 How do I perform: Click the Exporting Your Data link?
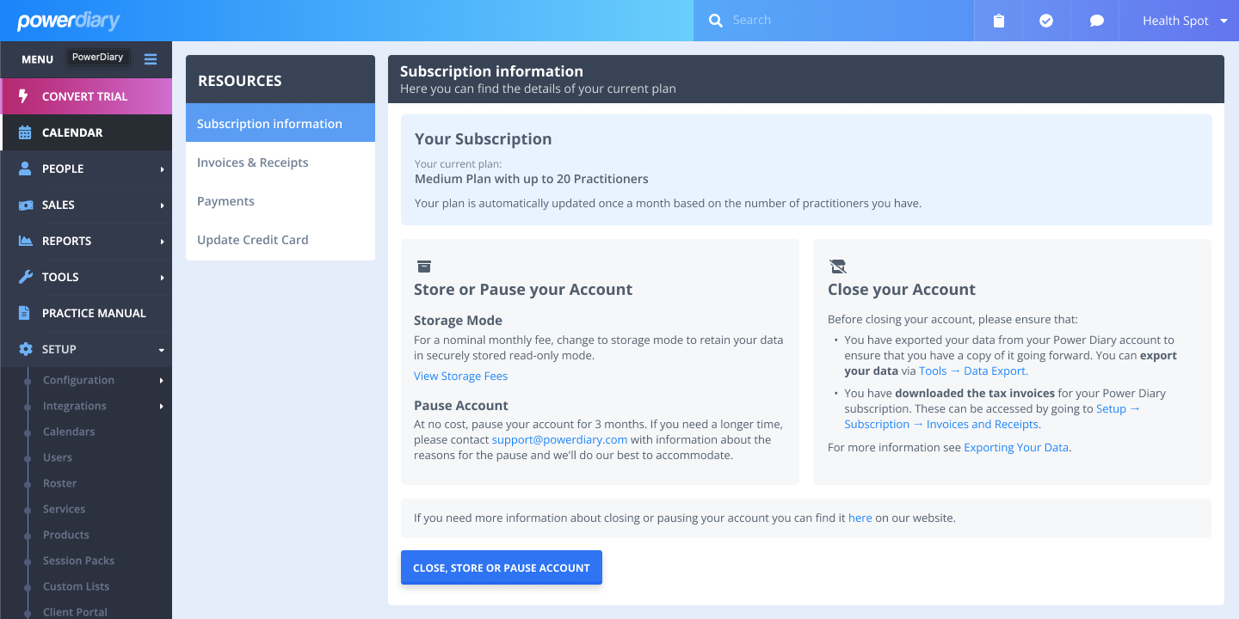[x=1016, y=447]
